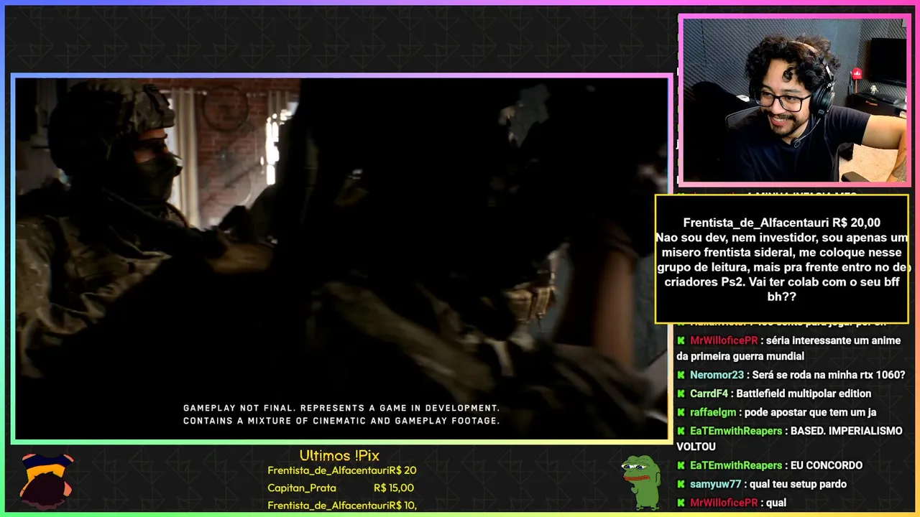
Task: Click the Kick badge beside Neromor23's message
Action: click(681, 375)
